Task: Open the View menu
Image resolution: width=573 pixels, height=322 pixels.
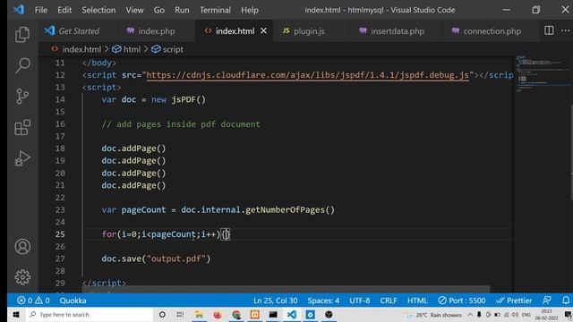Action: 134,10
